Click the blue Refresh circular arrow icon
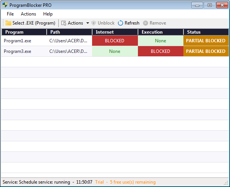Viewport: 230px width, 187px height. (x=120, y=23)
